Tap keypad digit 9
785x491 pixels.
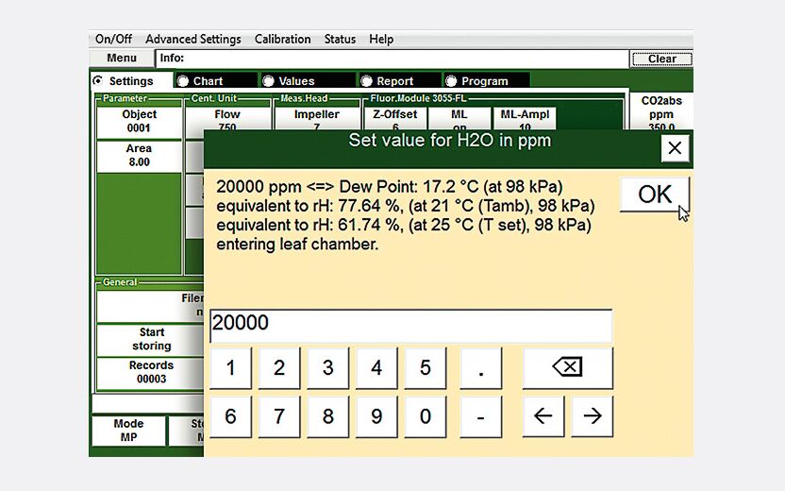tap(376, 416)
